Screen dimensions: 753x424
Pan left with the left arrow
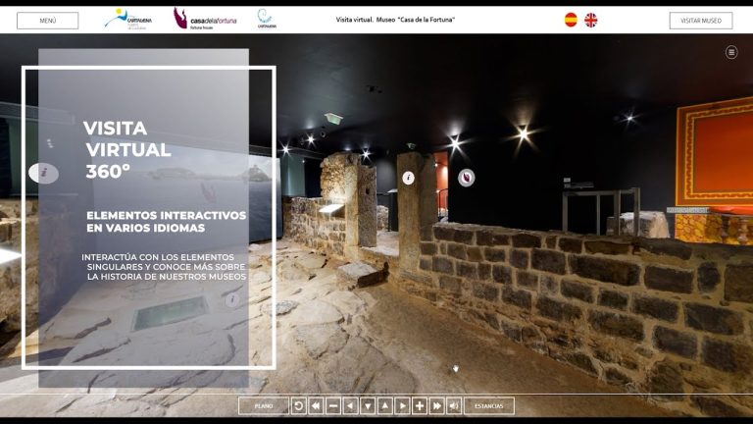tap(350, 406)
